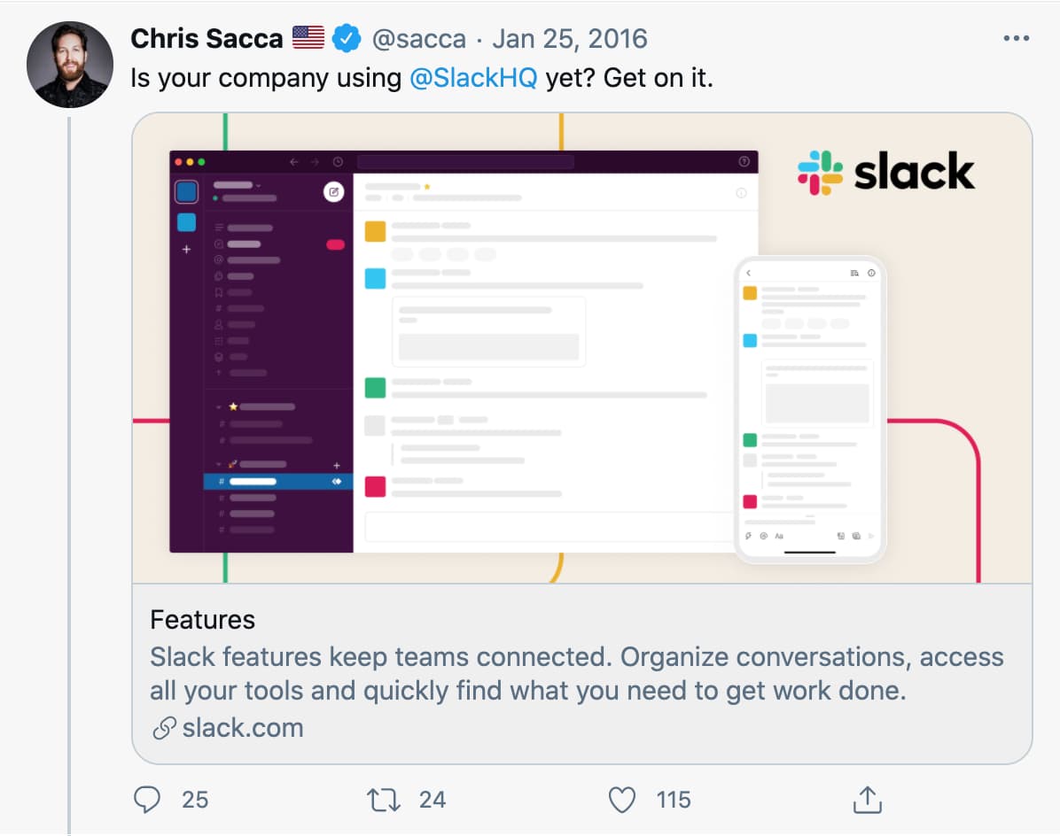The width and height of the screenshot is (1060, 836).
Task: Click Chris Sacca's profile picture
Action: coord(70,65)
